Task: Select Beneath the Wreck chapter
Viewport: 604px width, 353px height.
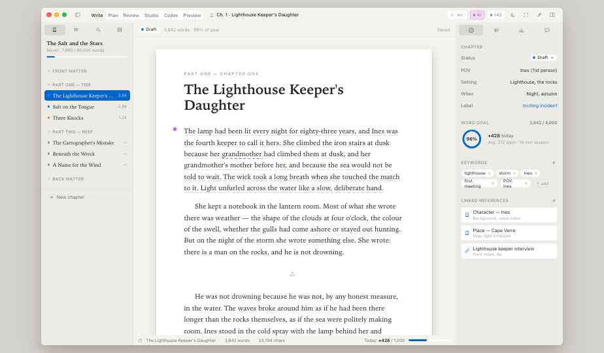Action: point(87,154)
